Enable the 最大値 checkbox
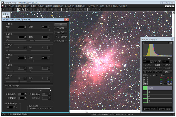The image size is (176, 117). click(x=30, y=94)
